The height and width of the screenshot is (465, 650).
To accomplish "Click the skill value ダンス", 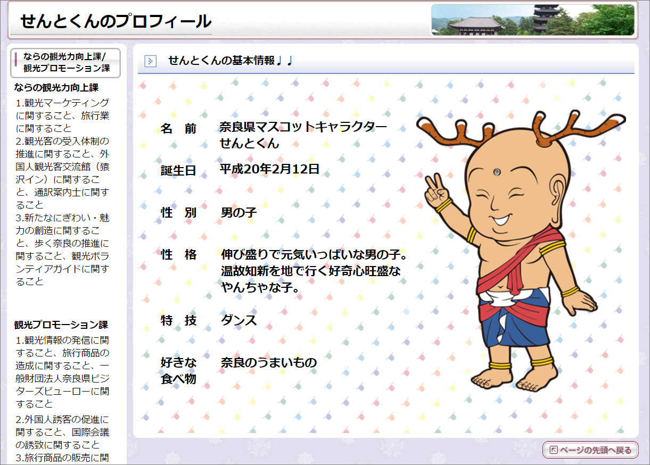I will coord(239,320).
